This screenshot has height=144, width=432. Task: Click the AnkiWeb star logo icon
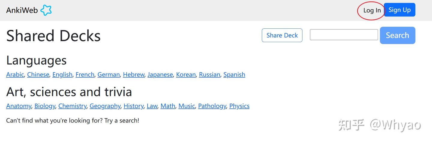point(46,10)
